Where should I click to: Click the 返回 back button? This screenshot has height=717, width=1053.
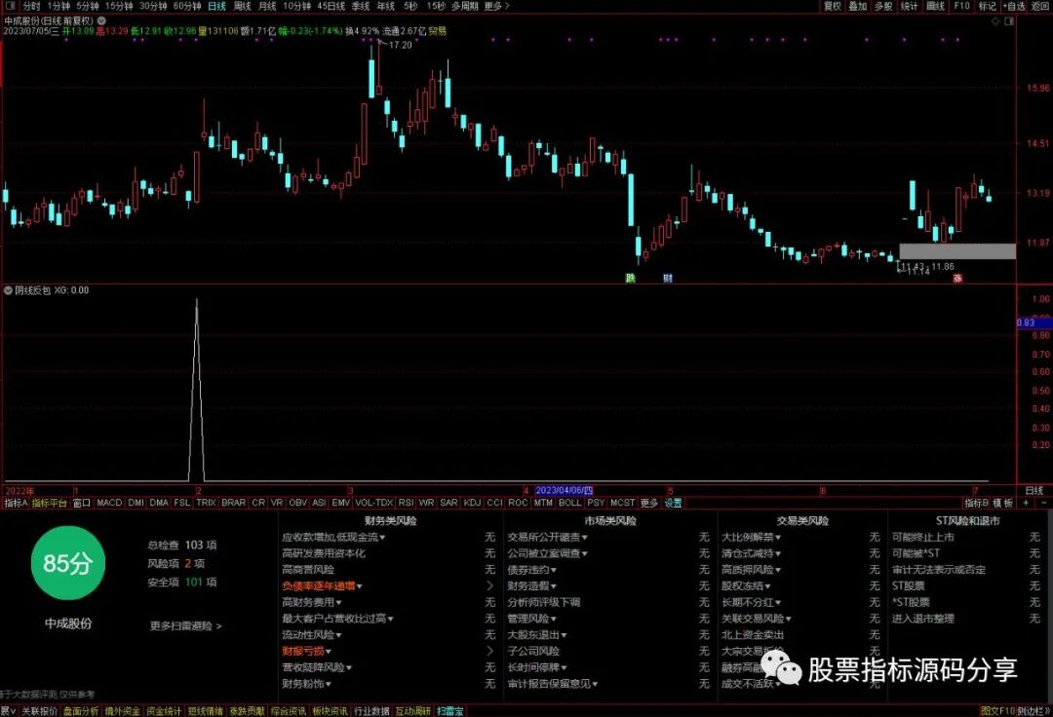coord(1040,6)
